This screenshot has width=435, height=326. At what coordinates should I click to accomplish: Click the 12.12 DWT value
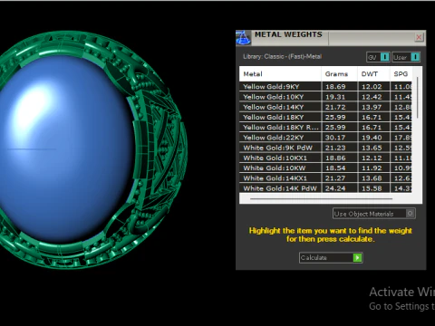tap(372, 158)
